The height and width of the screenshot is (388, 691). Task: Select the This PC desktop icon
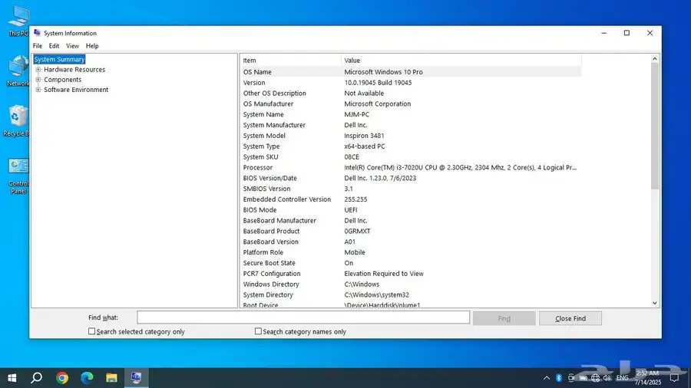click(18, 21)
